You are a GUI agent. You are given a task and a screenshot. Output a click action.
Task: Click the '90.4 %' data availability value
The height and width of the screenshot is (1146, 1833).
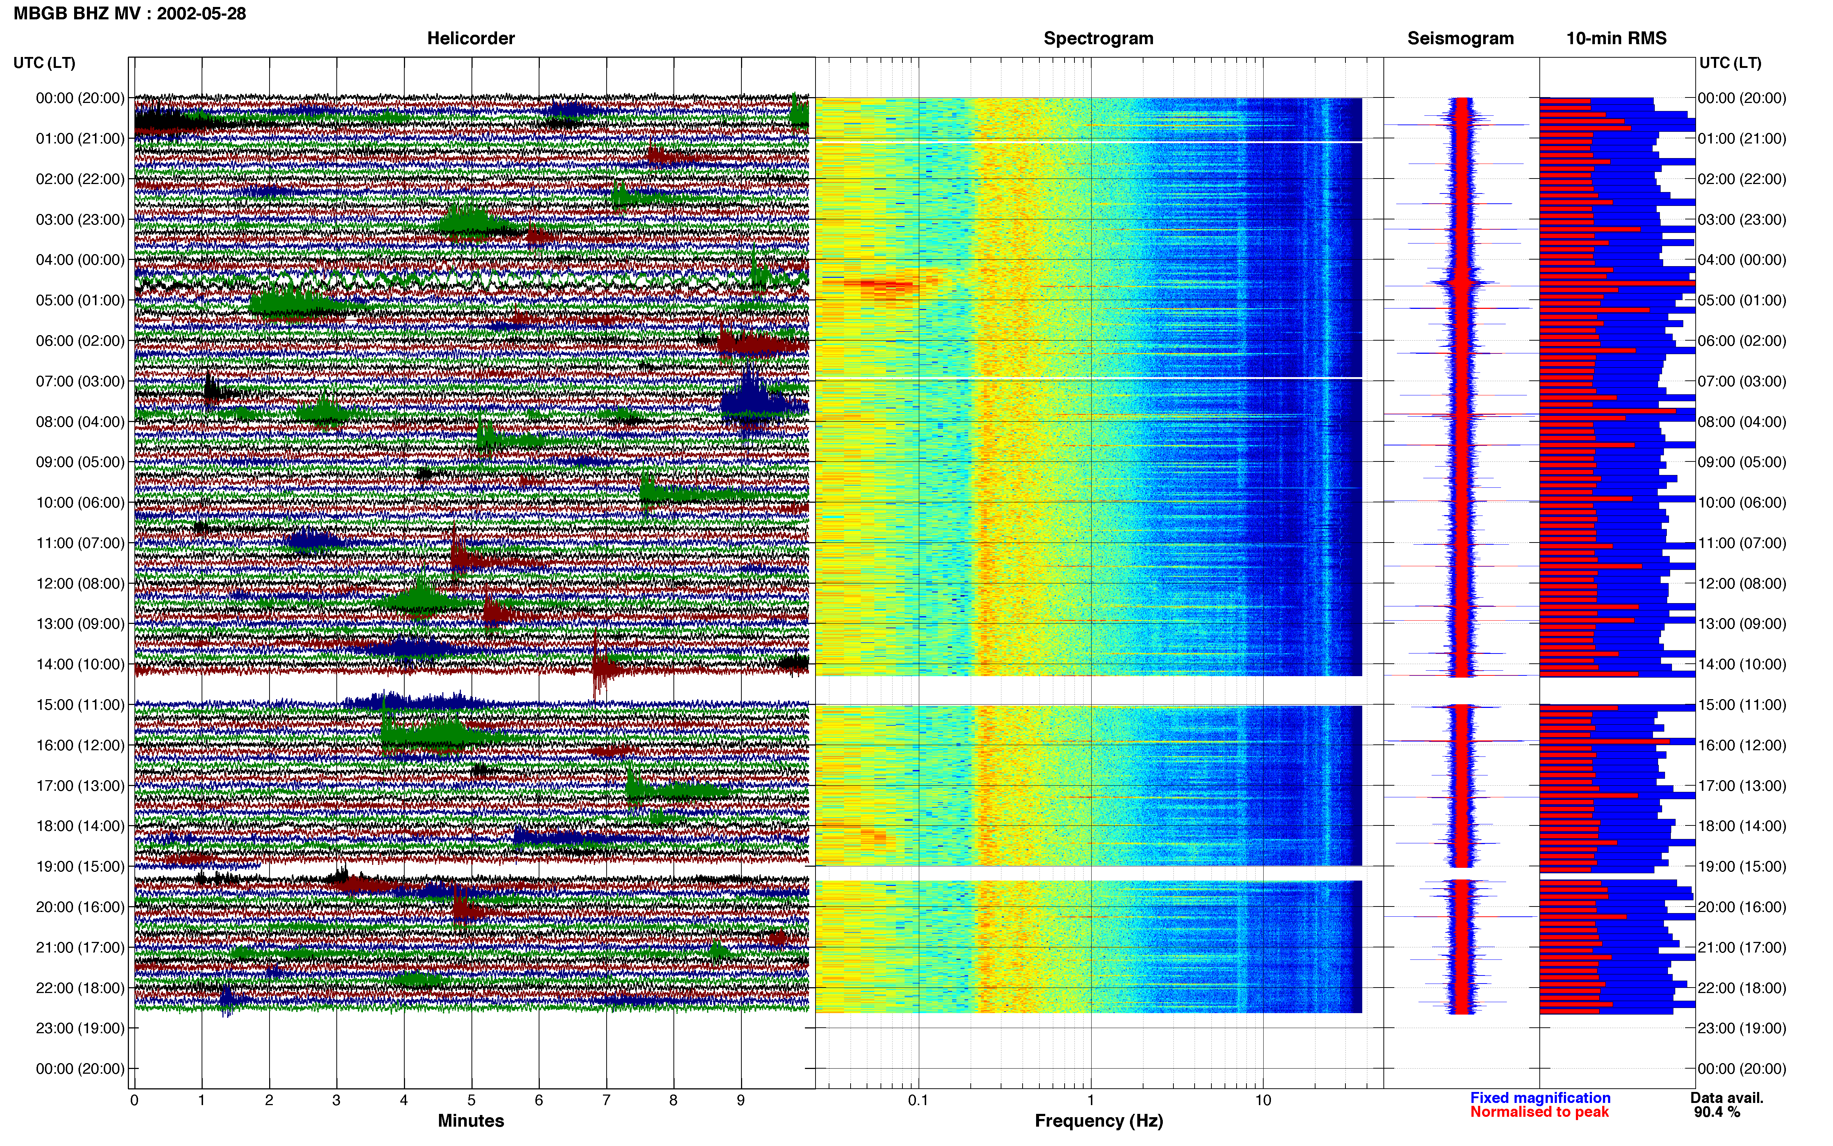pos(1717,1112)
